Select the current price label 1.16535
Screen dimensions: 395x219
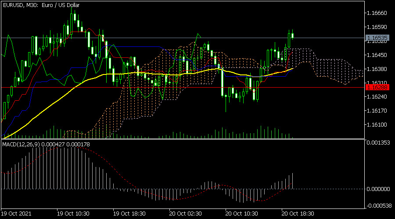pyautogui.click(x=377, y=38)
